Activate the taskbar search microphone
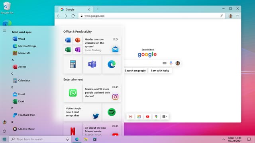Image resolution: width=255 pixels, height=143 pixels. point(67,139)
